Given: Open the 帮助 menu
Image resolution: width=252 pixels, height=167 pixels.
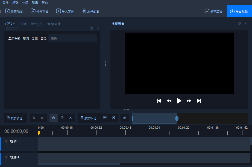Looking at the screenshot, I should (x=45, y=2).
